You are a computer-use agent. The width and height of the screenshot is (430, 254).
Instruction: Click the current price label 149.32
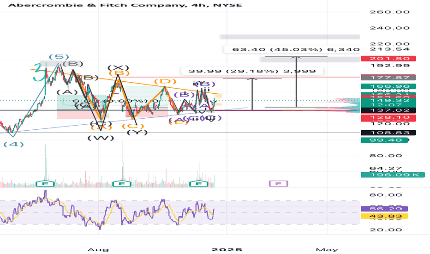388,100
